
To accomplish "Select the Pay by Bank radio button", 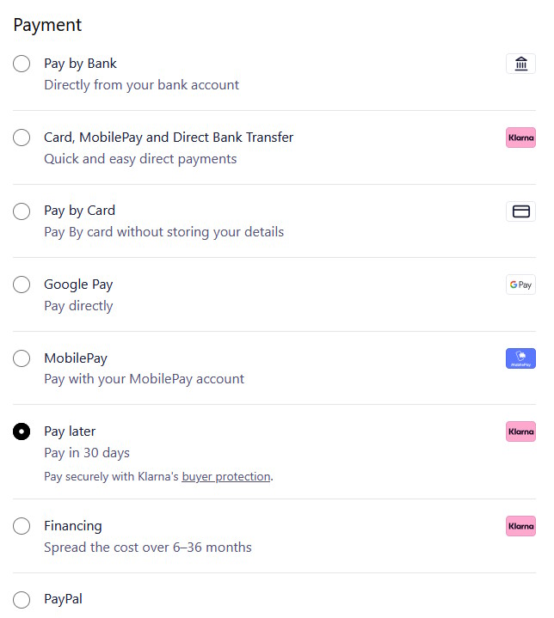I will (22, 64).
